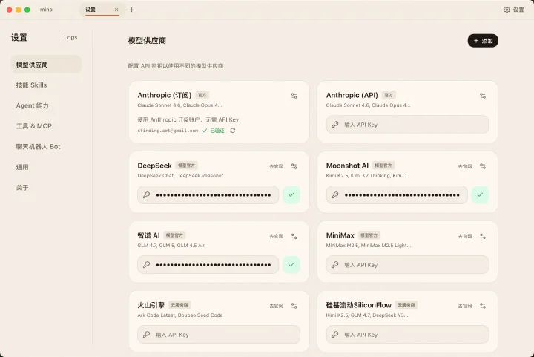Focus the DeepSeek API key field
Image resolution: width=534 pixels, height=357 pixels.
pos(208,195)
